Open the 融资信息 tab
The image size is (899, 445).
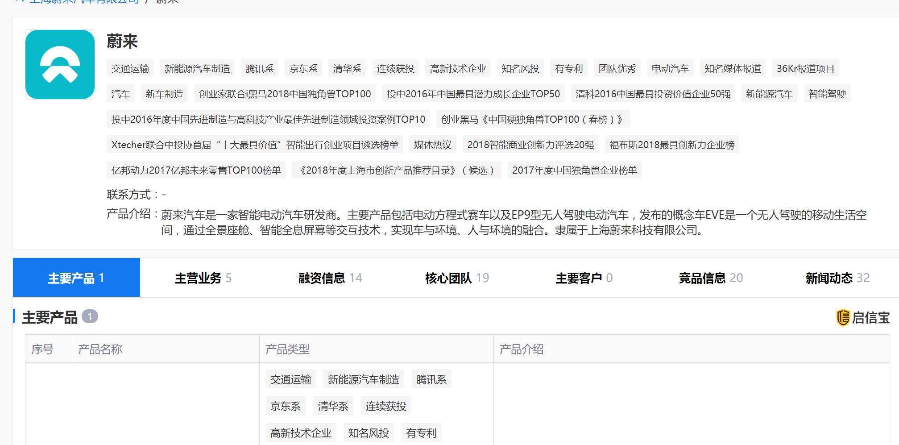[x=330, y=278]
